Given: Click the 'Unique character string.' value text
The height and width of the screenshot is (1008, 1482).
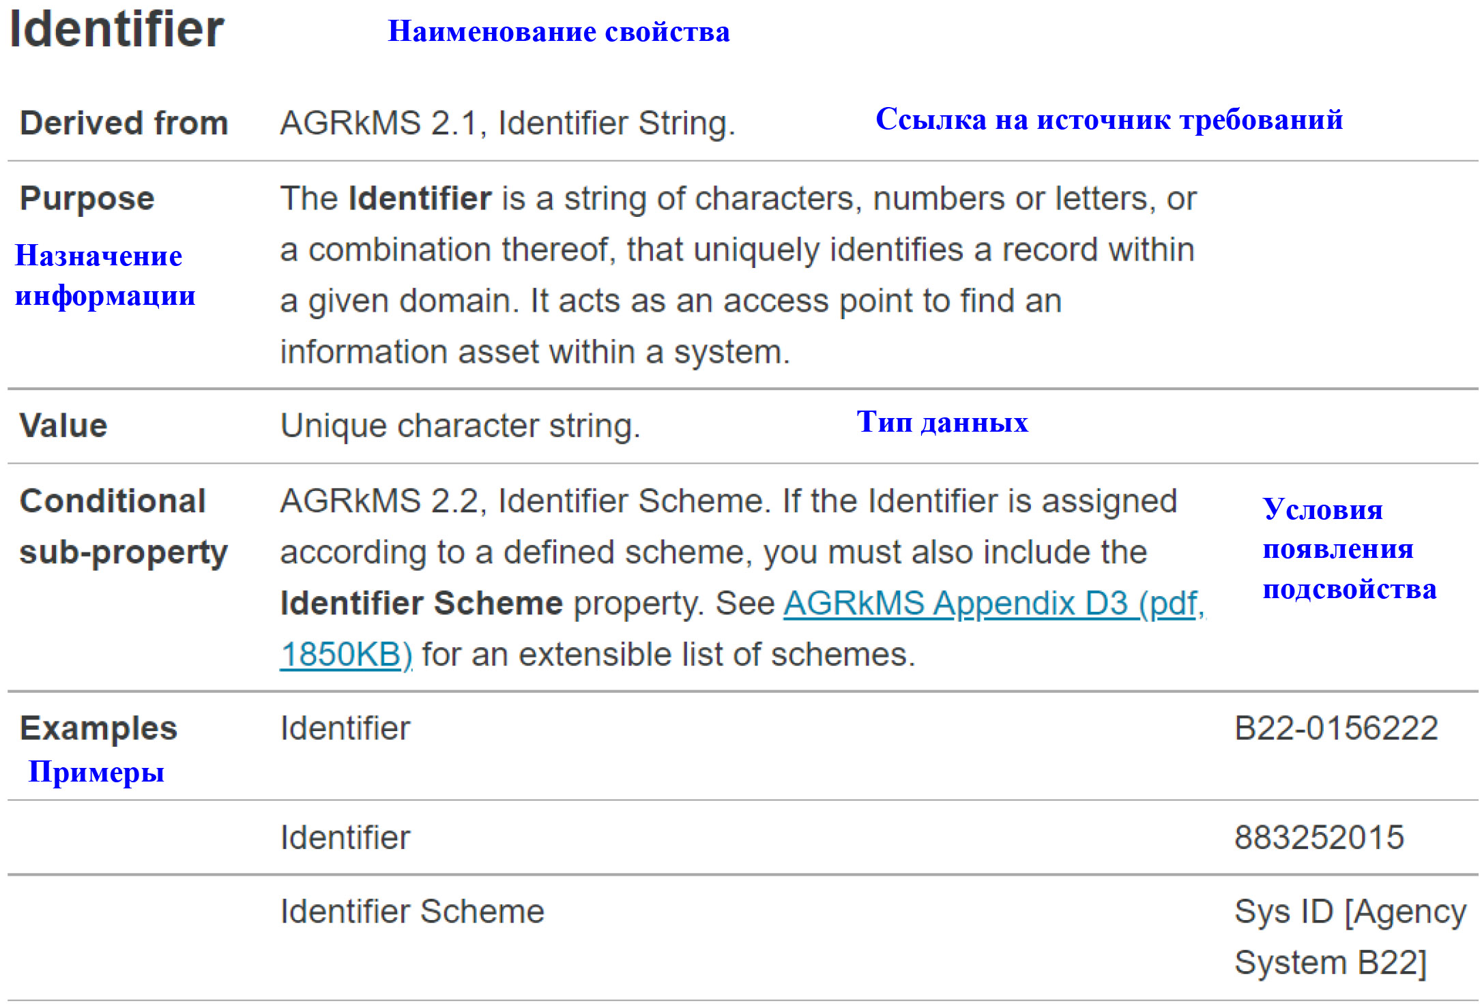Looking at the screenshot, I should click(x=461, y=426).
